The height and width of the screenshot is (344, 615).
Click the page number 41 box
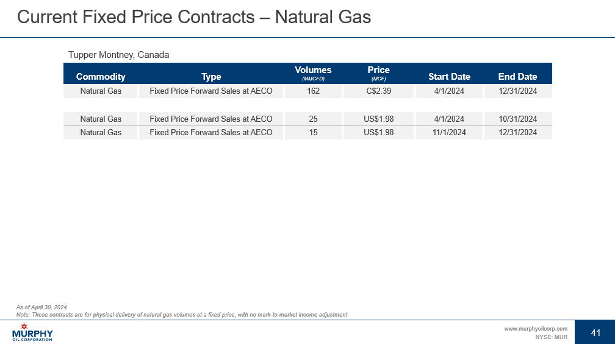pyautogui.click(x=596, y=332)
